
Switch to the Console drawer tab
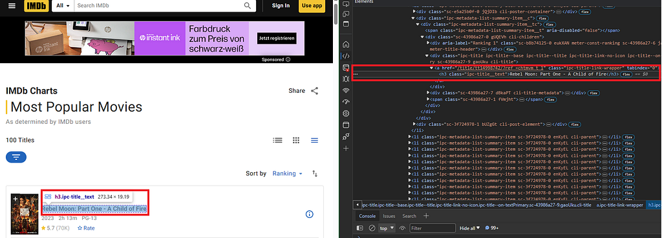pos(367,216)
